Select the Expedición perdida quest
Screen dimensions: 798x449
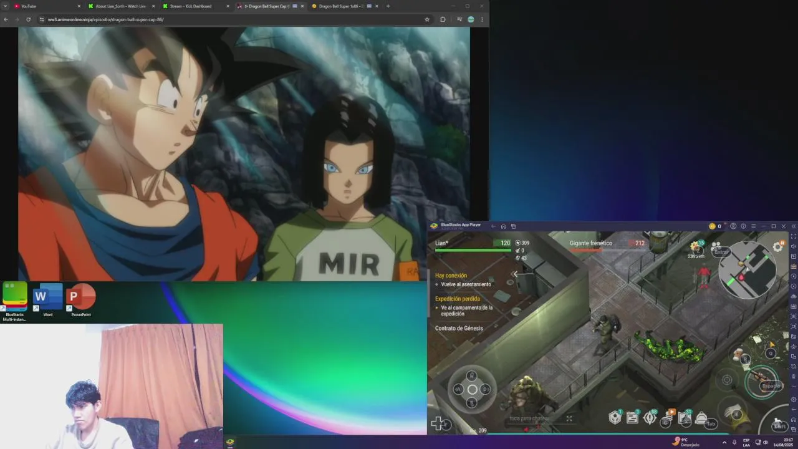(458, 299)
